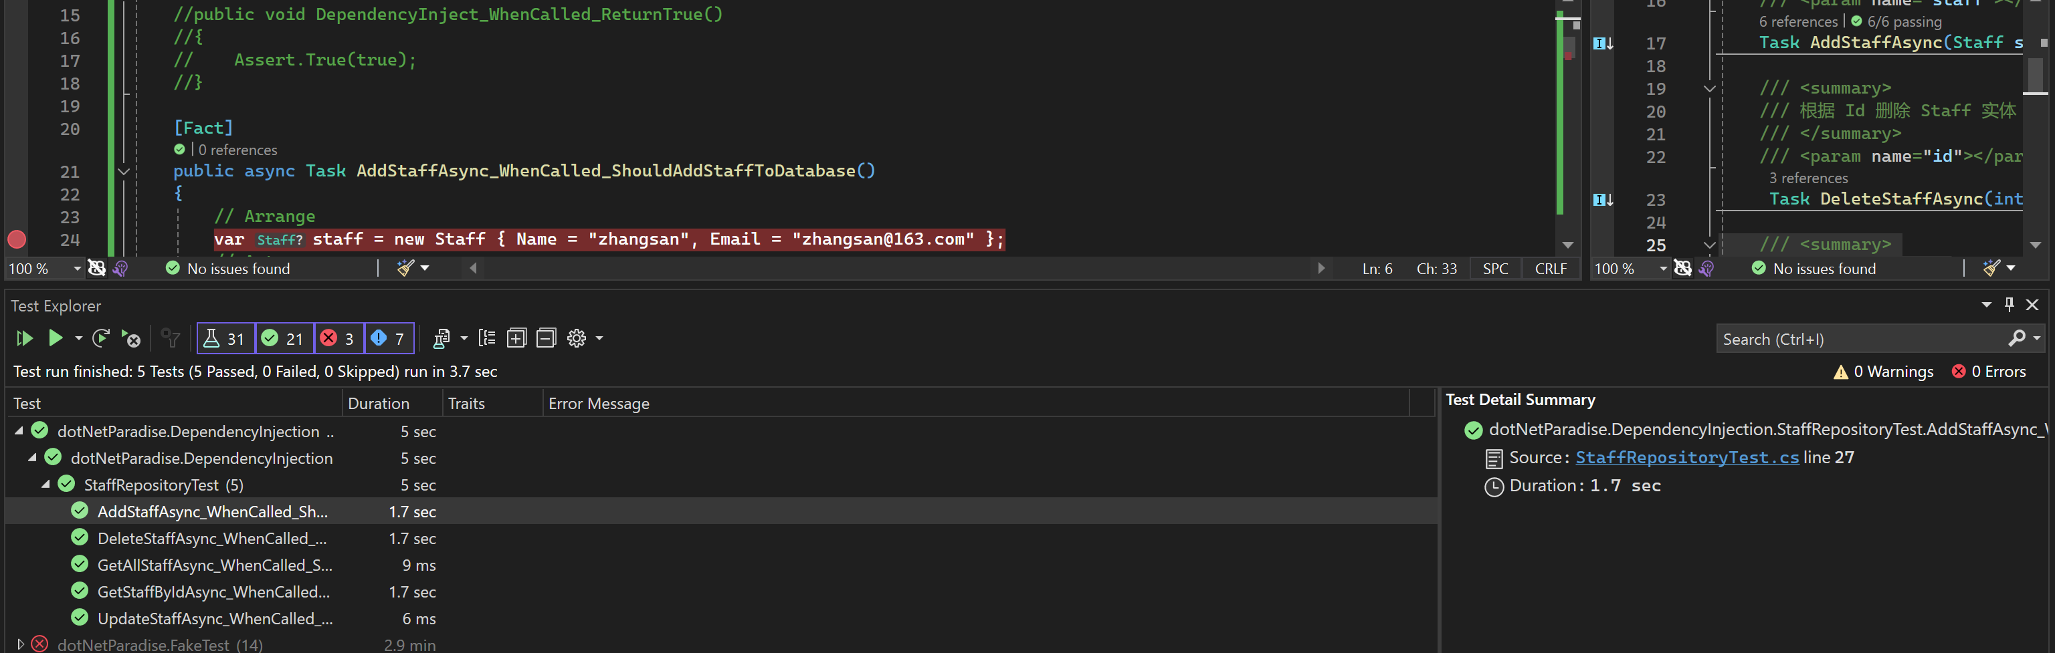Image resolution: width=2055 pixels, height=653 pixels.
Task: Toggle the not-run tests filter showing 7
Action: click(x=389, y=338)
